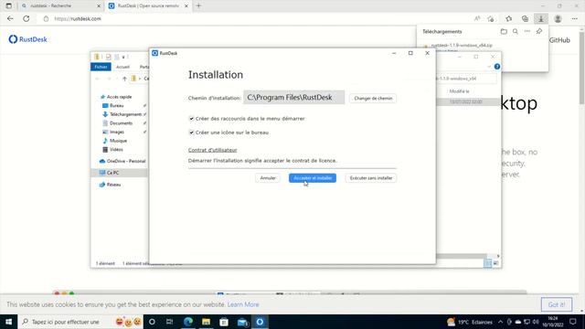
Task: Click the Edge favorites star icon
Action: point(509,18)
